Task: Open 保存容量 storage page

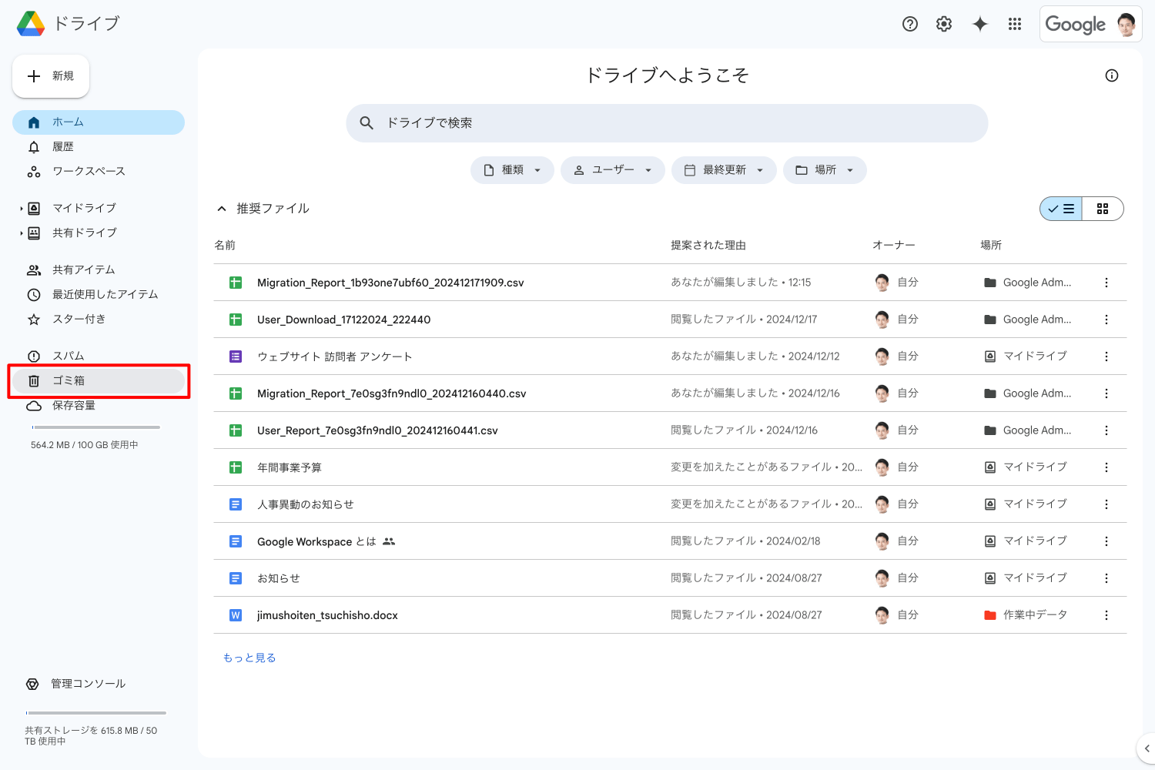Action: coord(99,406)
